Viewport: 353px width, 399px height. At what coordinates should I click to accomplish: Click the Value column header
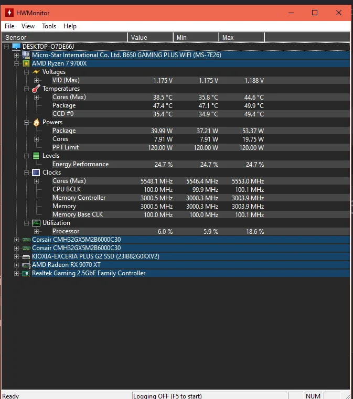click(x=151, y=37)
